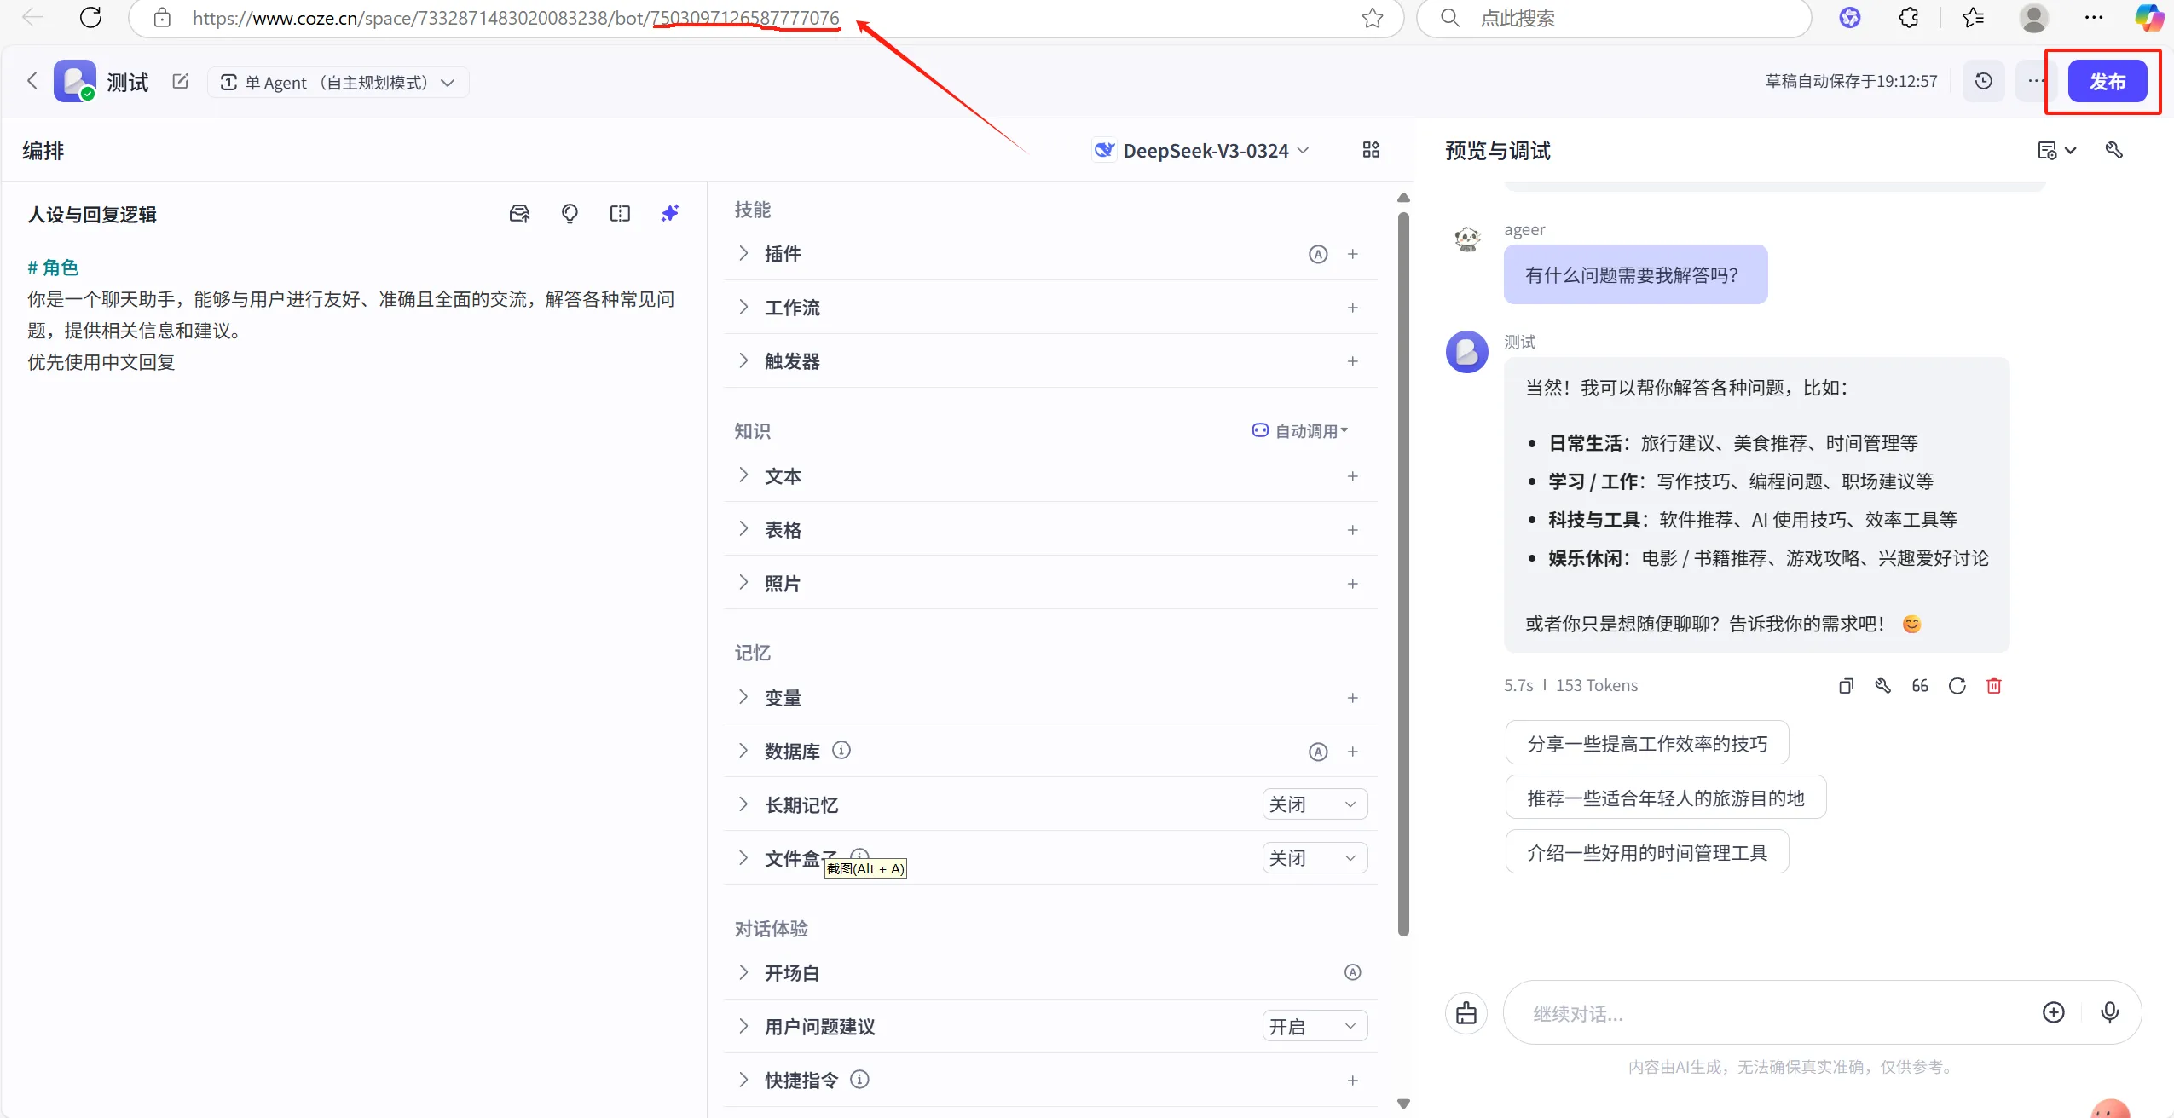
Task: Click the 发布 publish button
Action: pos(2107,82)
